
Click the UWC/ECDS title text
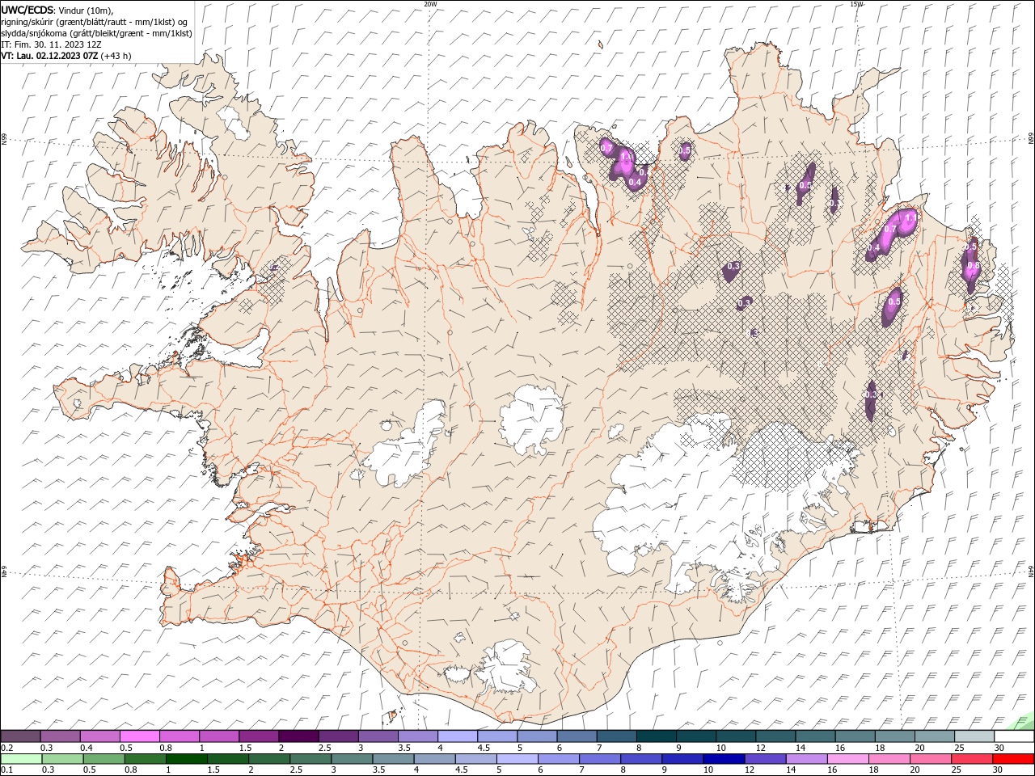point(27,10)
